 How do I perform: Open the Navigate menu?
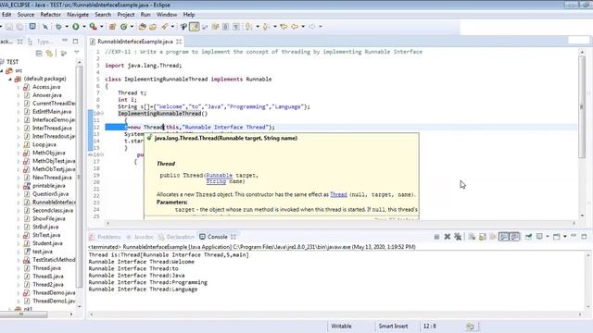pyautogui.click(x=78, y=15)
